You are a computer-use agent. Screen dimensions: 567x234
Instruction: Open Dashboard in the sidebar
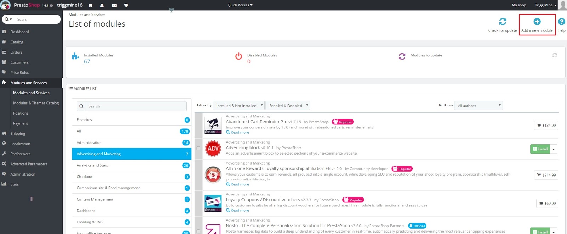pos(20,32)
